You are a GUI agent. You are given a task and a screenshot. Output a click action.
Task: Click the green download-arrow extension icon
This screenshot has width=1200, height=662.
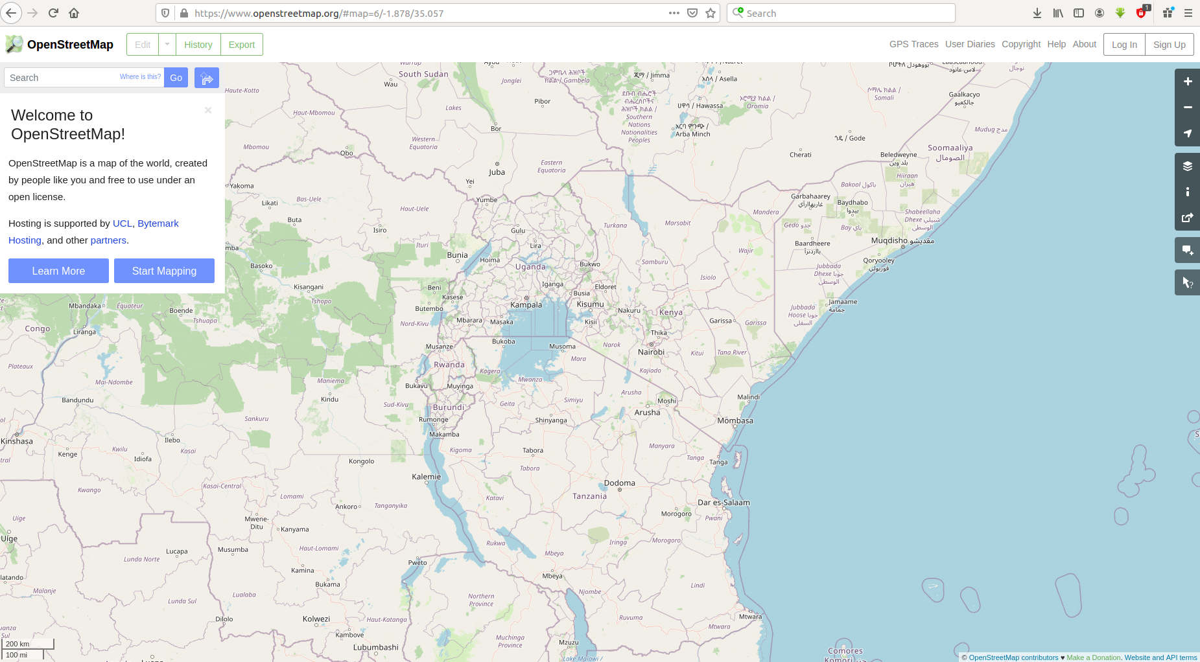point(1120,13)
